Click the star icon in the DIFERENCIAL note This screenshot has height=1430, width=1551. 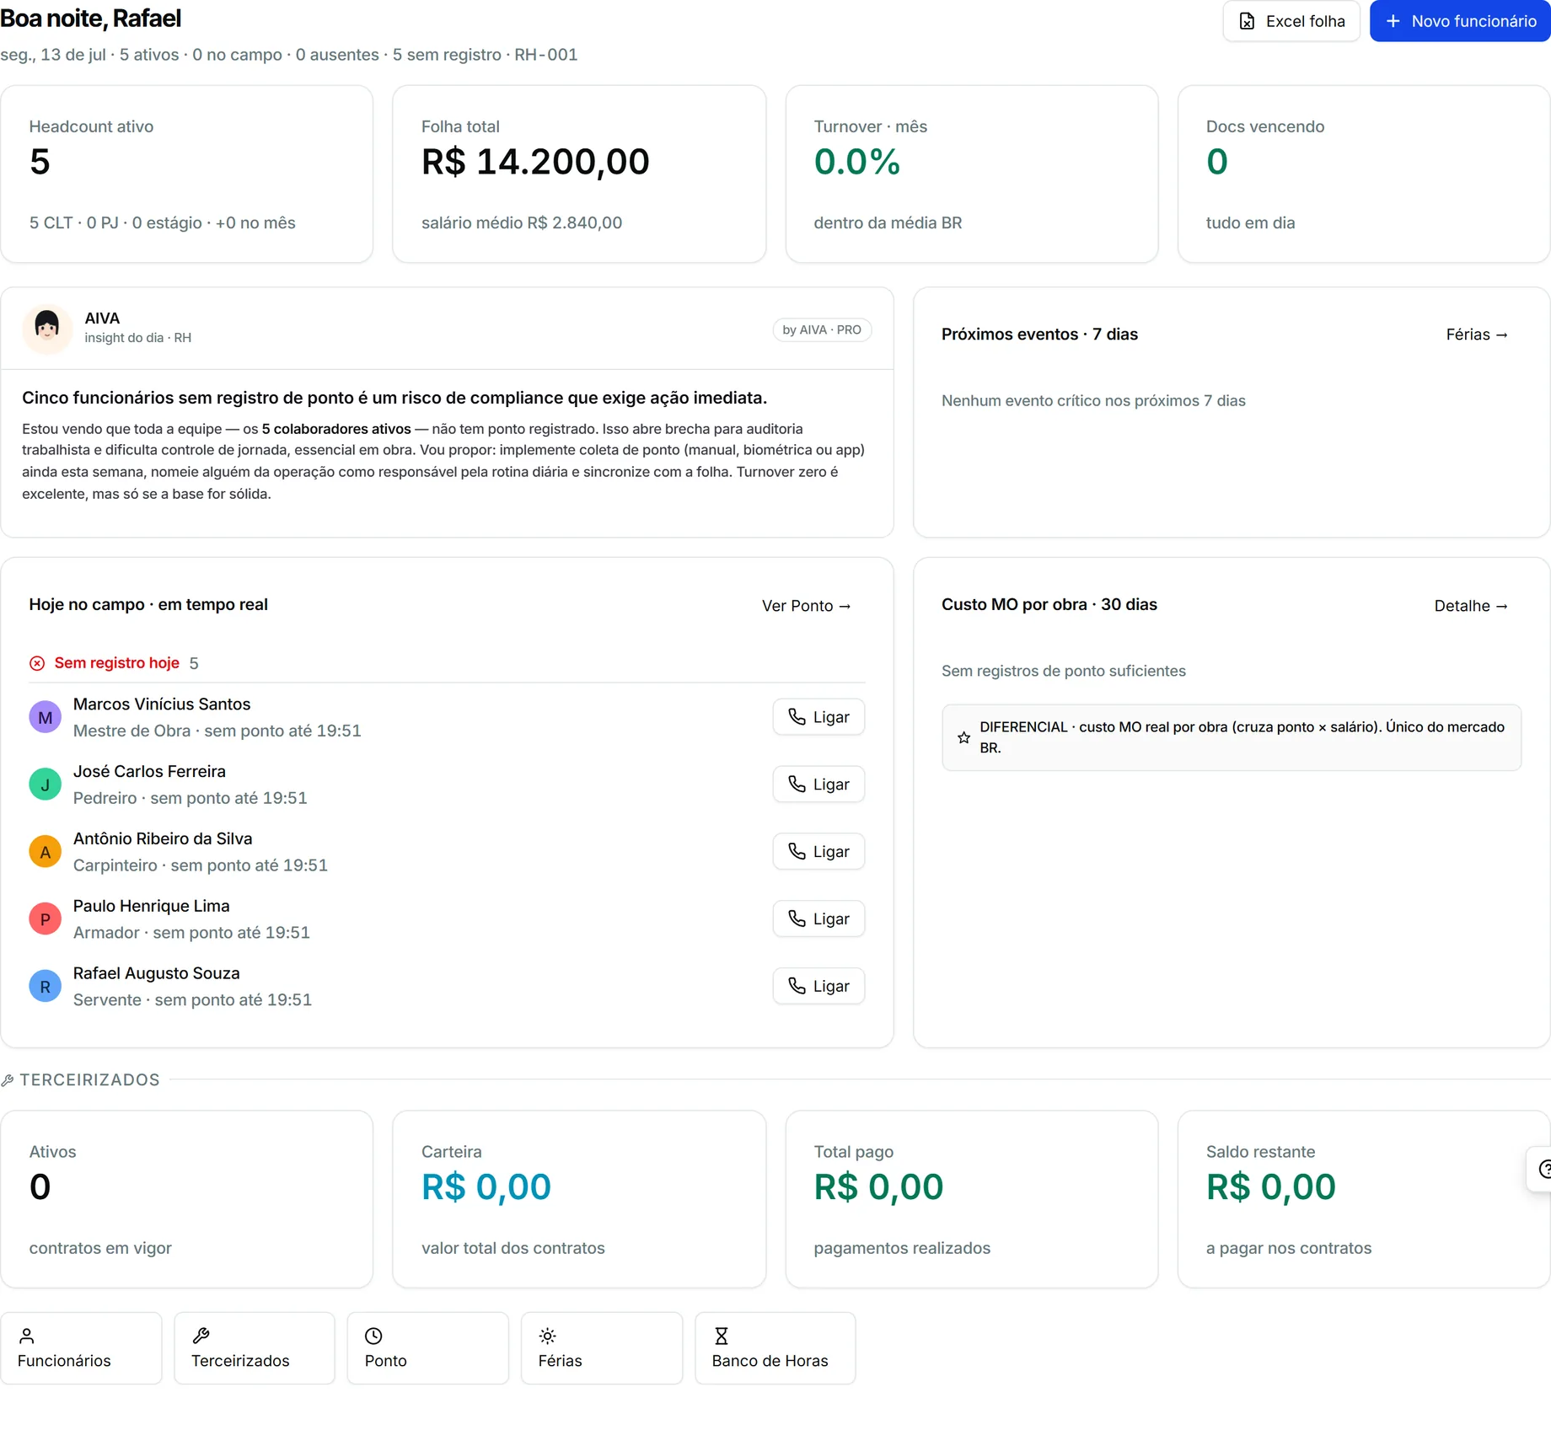963,737
